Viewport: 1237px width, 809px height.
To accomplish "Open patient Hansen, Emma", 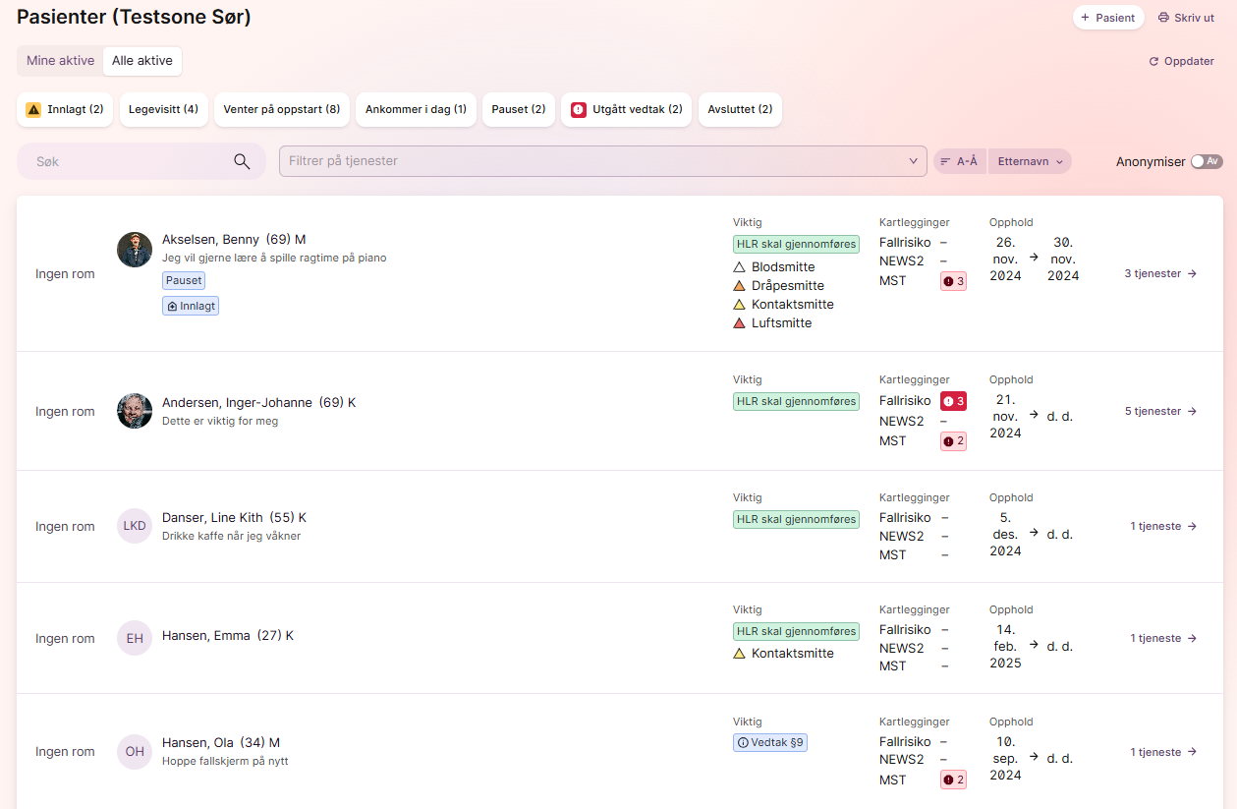I will click(x=228, y=636).
